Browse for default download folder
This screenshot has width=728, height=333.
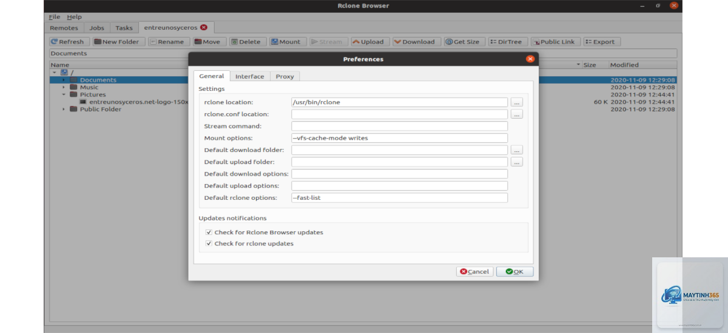[x=516, y=150]
